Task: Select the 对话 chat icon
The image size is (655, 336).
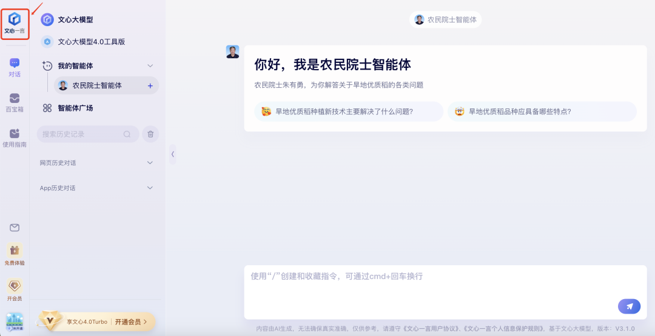Action: click(15, 63)
